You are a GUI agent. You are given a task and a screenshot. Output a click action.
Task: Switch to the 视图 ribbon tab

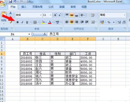pyautogui.click(x=84, y=7)
